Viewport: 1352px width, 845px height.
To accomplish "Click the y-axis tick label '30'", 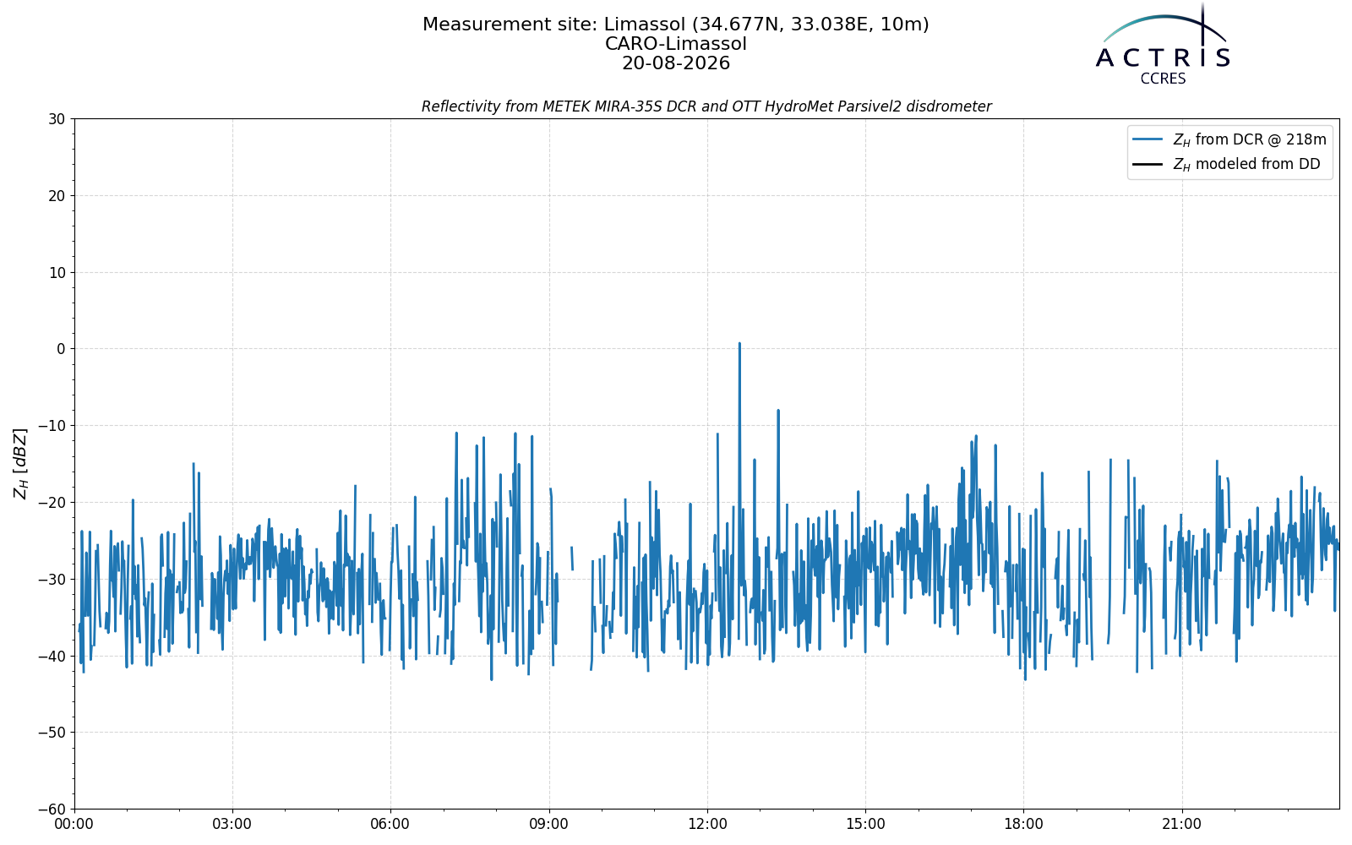I will click(x=57, y=119).
